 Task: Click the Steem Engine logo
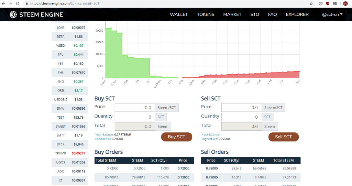coord(36,14)
